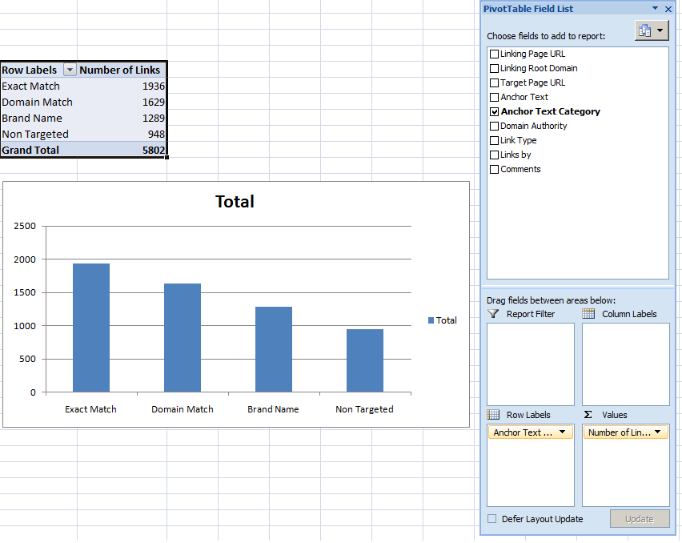Toggle Defer Layout Update checkbox
Image resolution: width=682 pixels, height=543 pixels.
492,519
